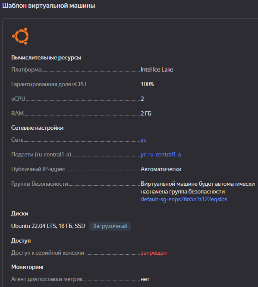
Task: Click the Автоматически public IP value
Action: coord(161,169)
